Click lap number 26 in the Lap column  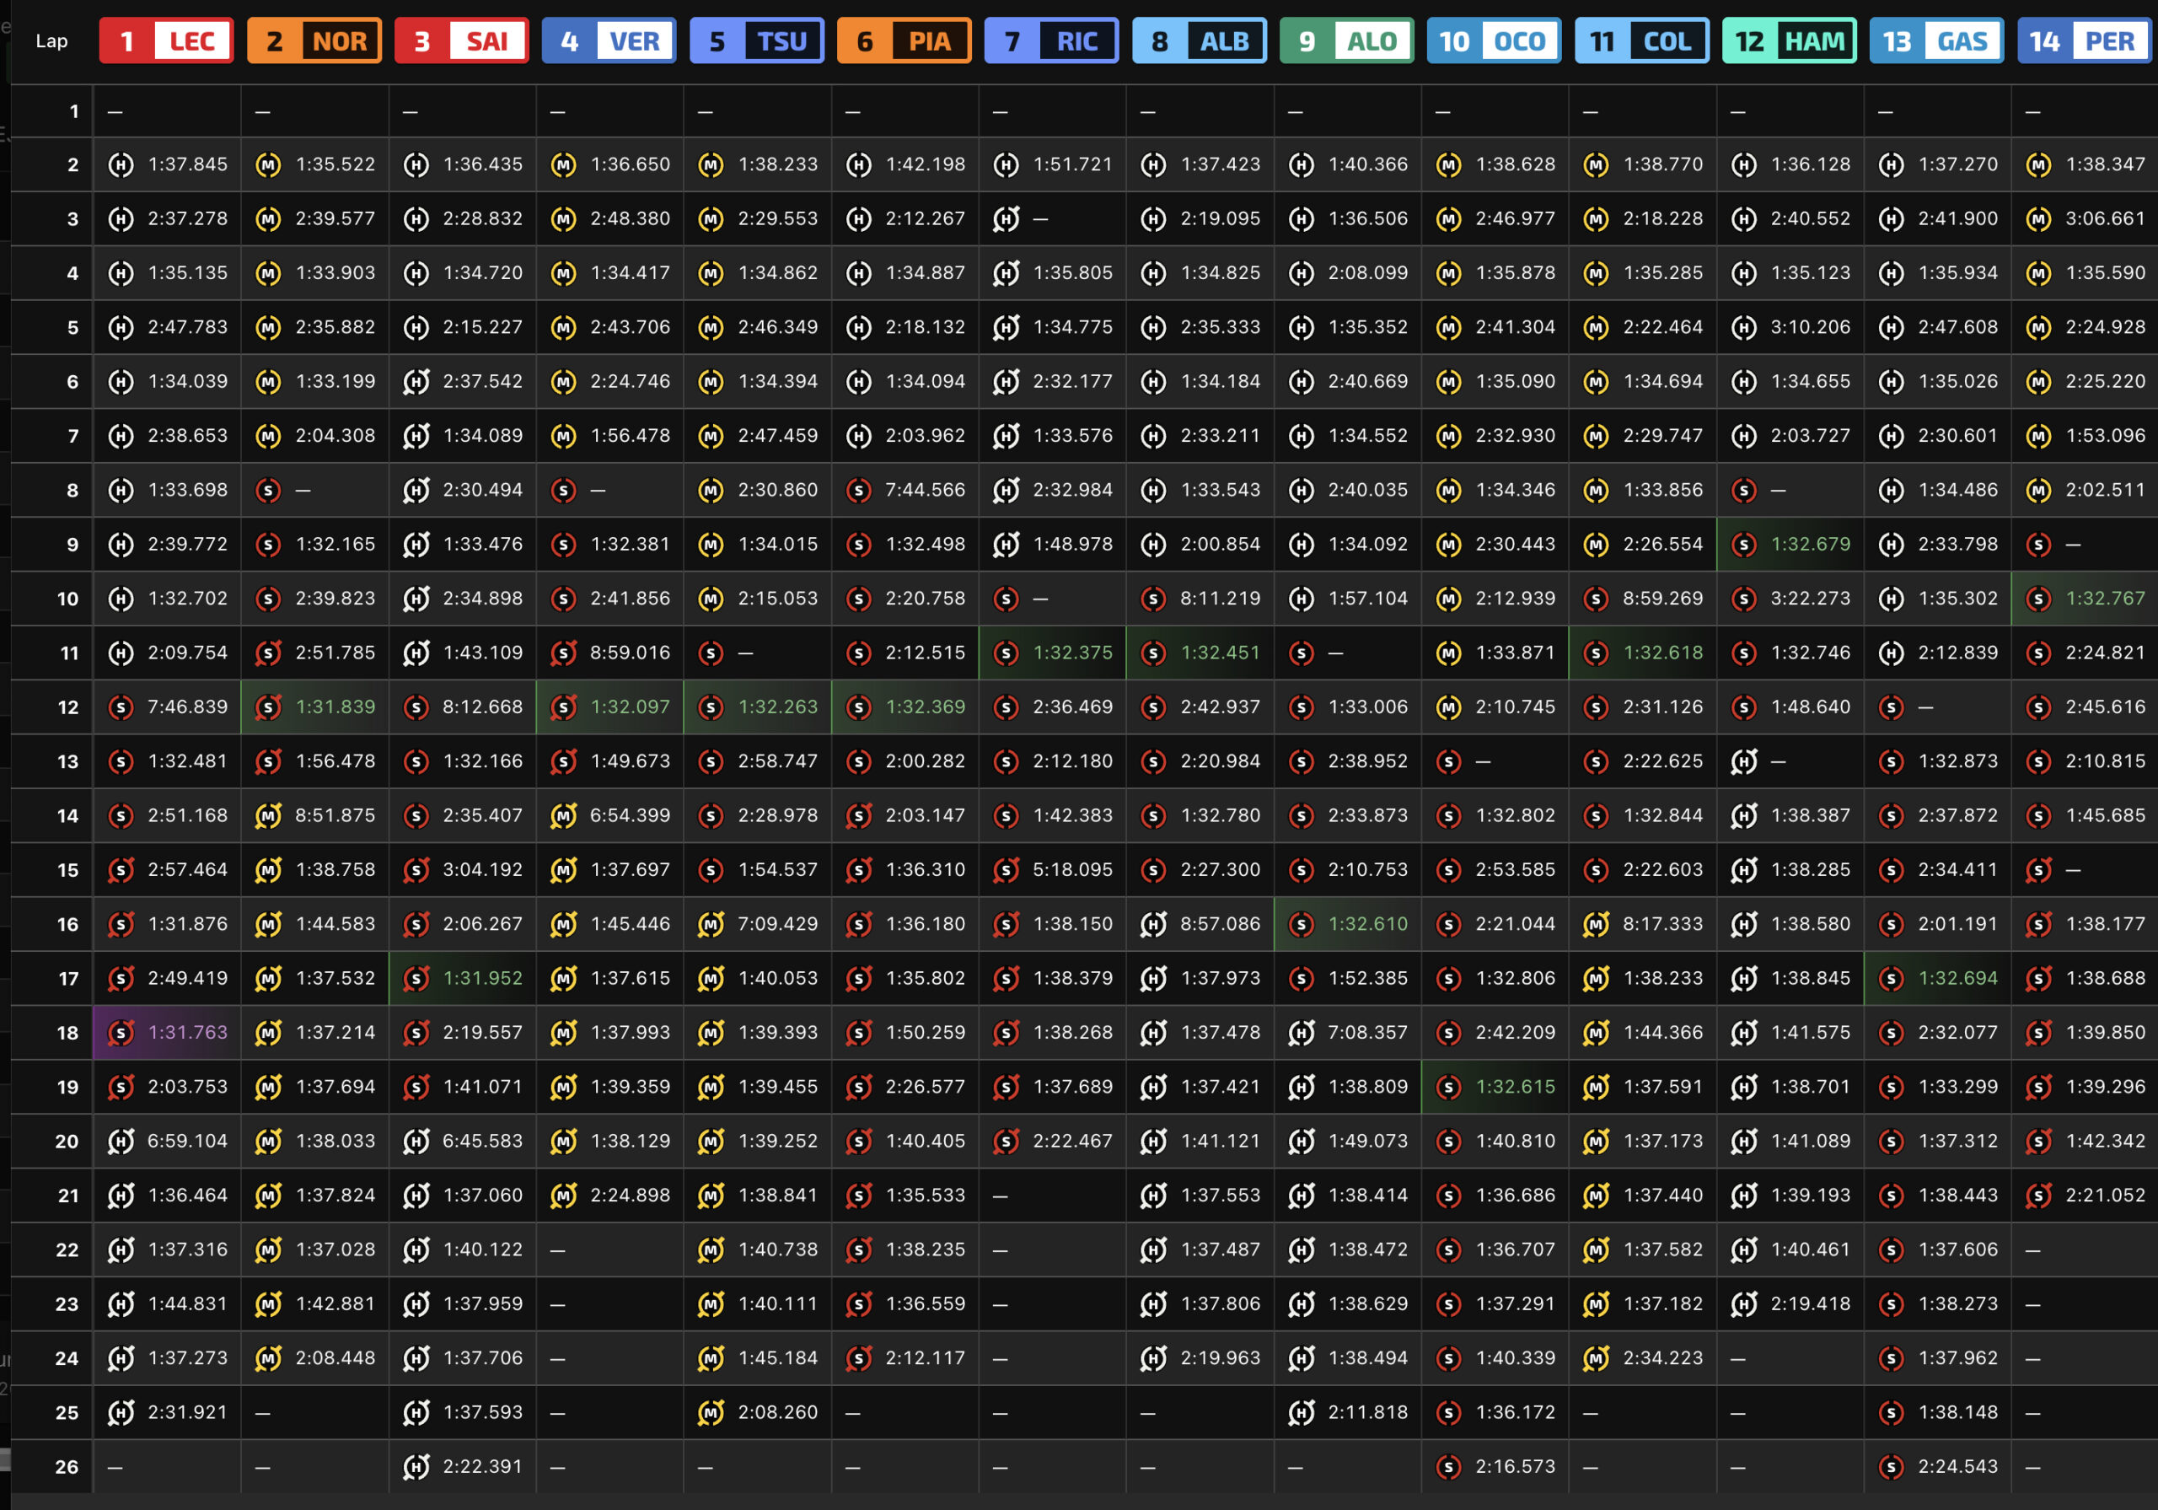click(67, 1467)
